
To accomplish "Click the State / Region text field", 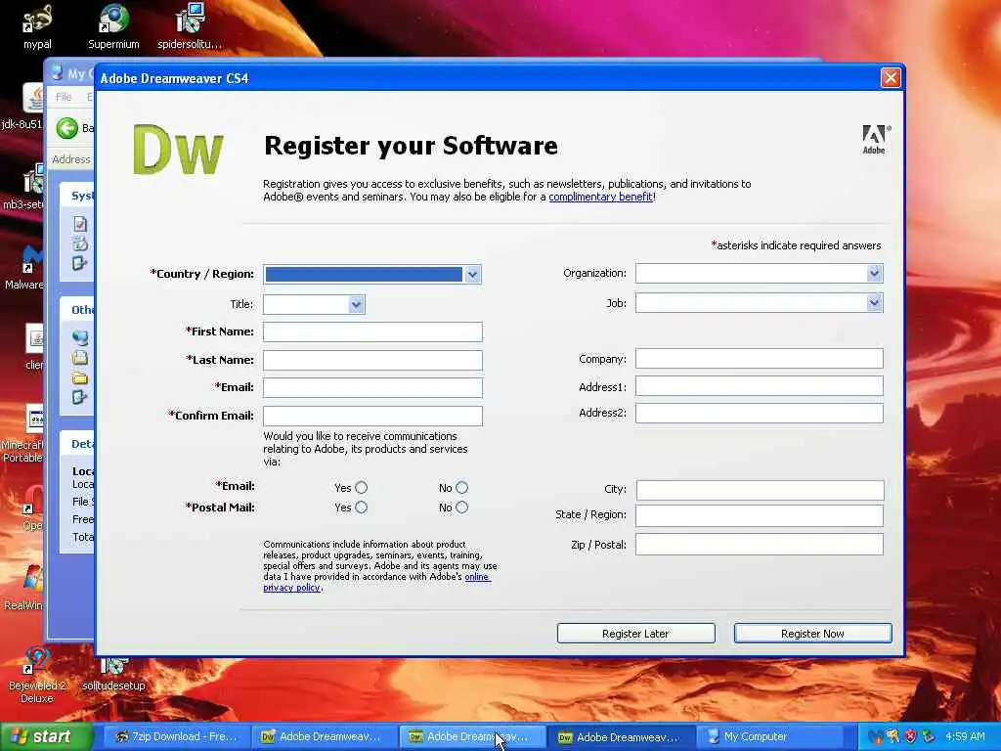I will point(759,515).
